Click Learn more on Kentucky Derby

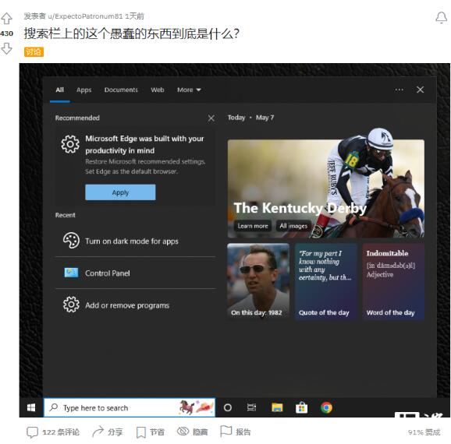pos(253,226)
